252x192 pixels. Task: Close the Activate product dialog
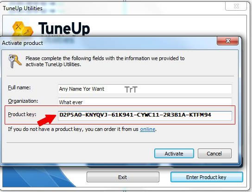[228, 41]
